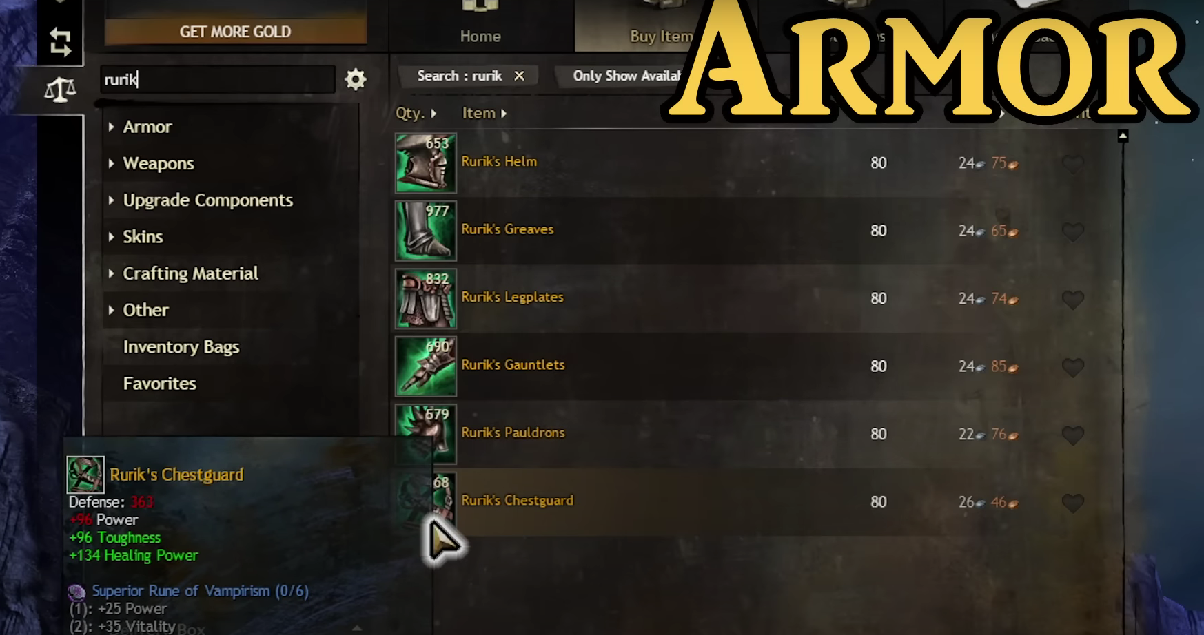Open search filter settings gear
The width and height of the screenshot is (1204, 635).
(x=356, y=79)
